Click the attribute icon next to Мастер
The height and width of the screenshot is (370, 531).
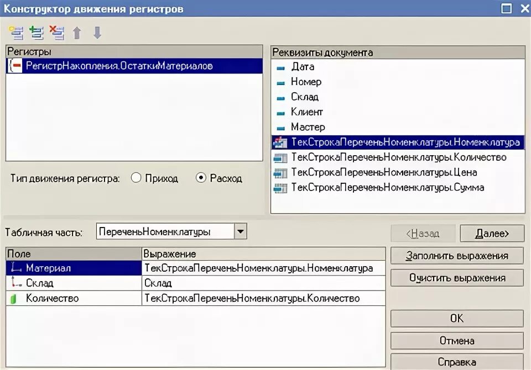[281, 128]
